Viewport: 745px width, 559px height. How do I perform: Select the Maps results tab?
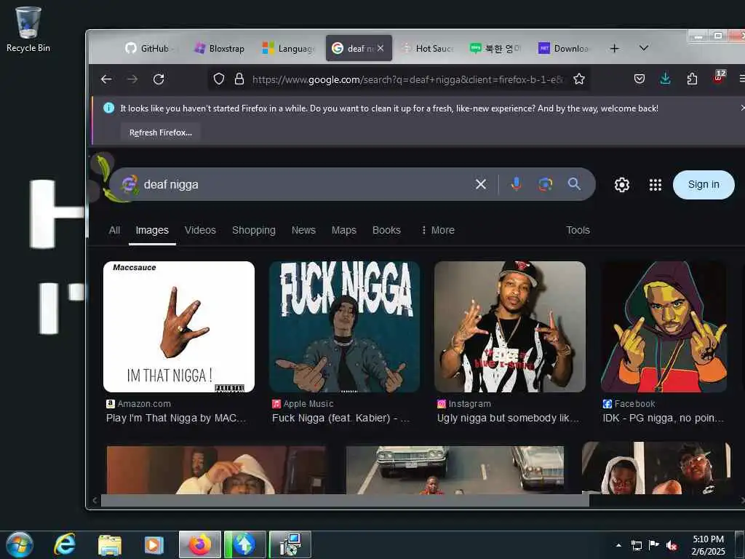(344, 230)
